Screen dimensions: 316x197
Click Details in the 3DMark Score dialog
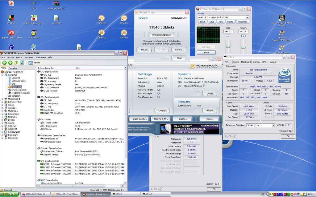(x=145, y=50)
